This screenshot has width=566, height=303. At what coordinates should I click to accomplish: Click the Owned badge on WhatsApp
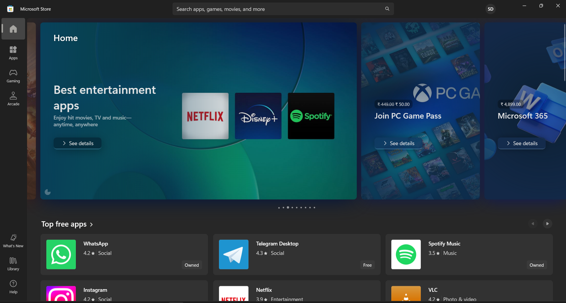(x=192, y=265)
